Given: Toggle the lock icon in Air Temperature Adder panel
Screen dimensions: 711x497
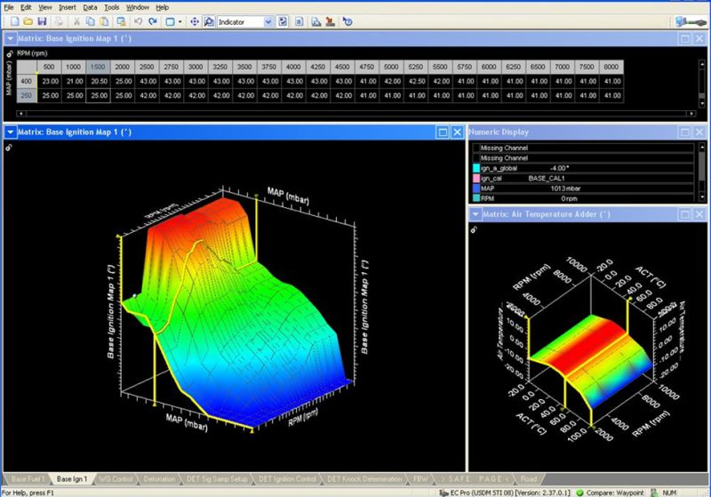Looking at the screenshot, I should pyautogui.click(x=475, y=229).
